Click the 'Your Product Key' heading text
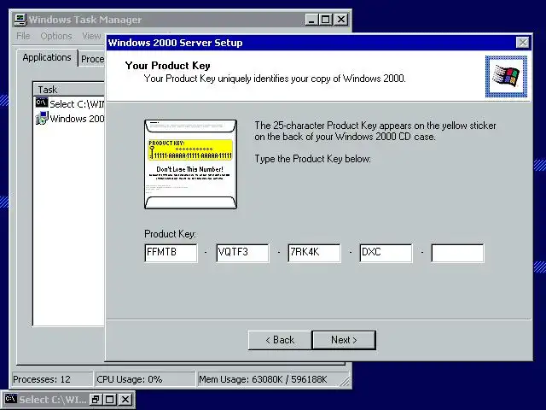 (167, 66)
